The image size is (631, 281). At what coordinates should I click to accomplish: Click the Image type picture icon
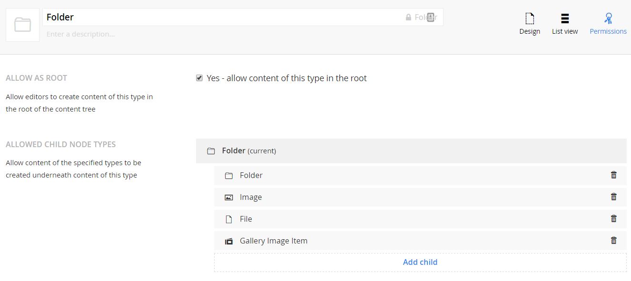pos(229,197)
